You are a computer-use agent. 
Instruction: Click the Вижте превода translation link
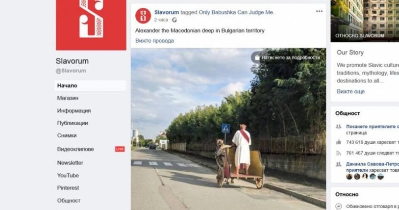coord(154,41)
